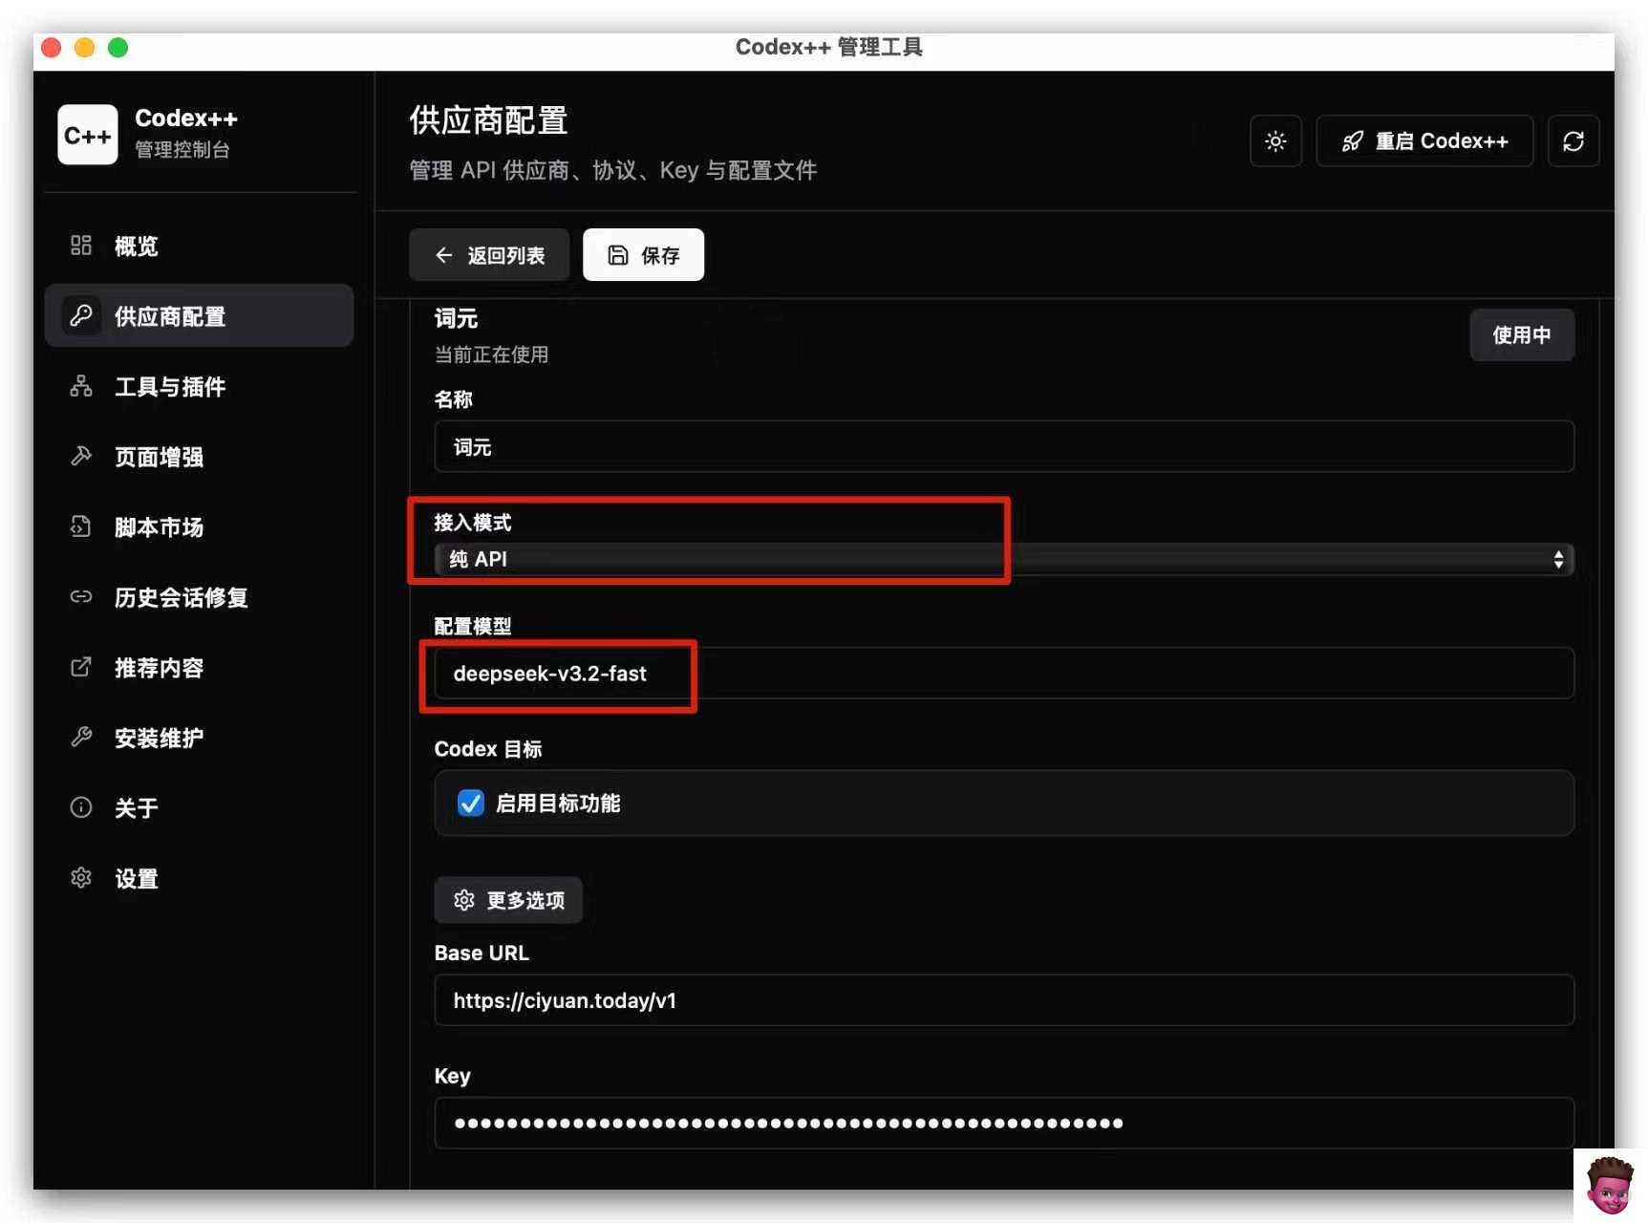
Task: Click the nodes icon beside 工具与插件
Action: [x=81, y=386]
